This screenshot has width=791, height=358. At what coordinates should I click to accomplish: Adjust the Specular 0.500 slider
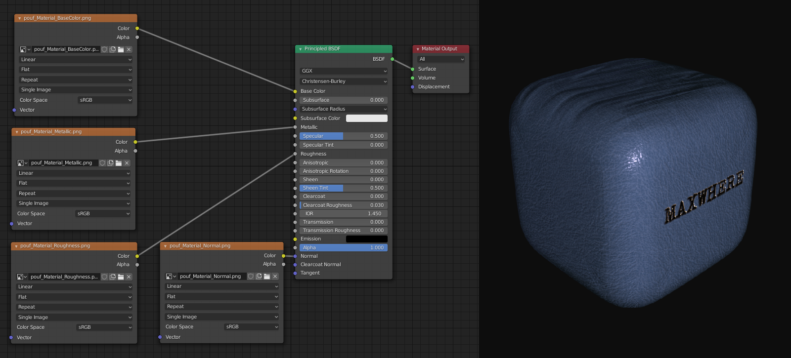click(344, 136)
